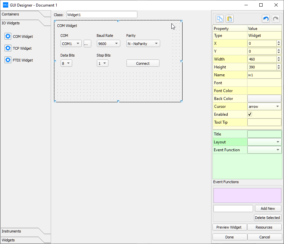Click the Preview Widget button
The width and height of the screenshot is (284, 244).
coord(230,227)
